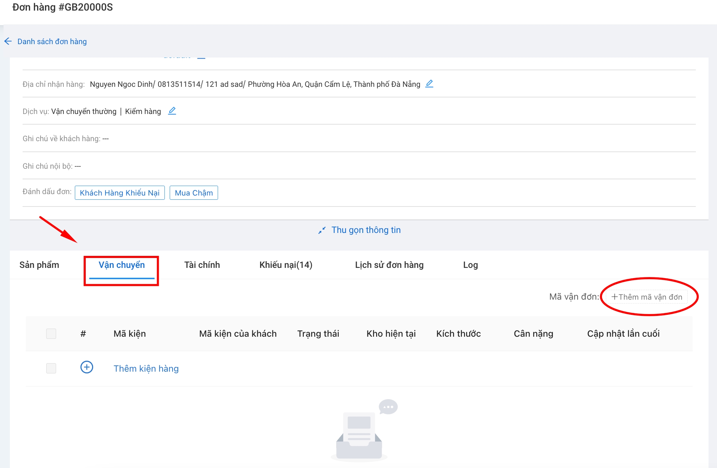The width and height of the screenshot is (717, 468).
Task: Click the Khách Hàng Khiếu Nại tag
Action: (119, 193)
